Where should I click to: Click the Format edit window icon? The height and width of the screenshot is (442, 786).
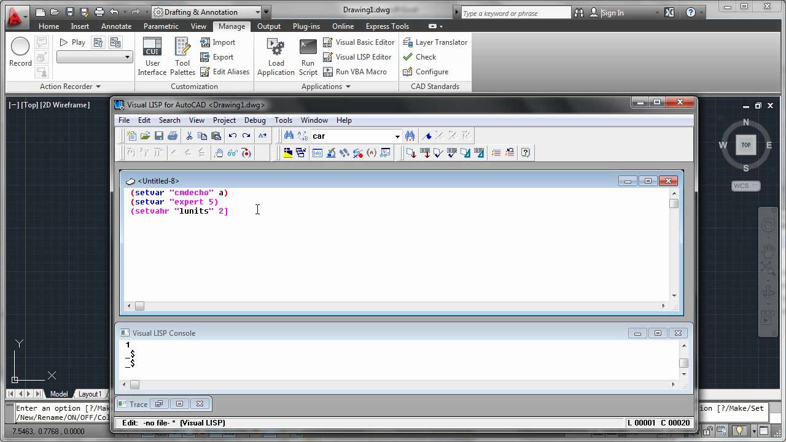[x=465, y=153]
